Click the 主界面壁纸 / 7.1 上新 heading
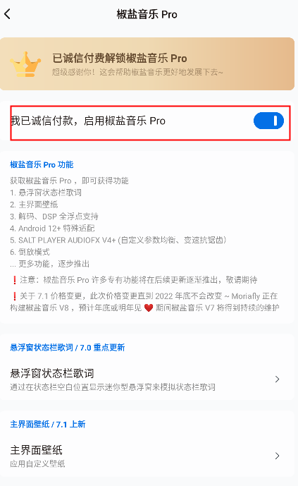This screenshot has height=486, width=298. tap(48, 424)
